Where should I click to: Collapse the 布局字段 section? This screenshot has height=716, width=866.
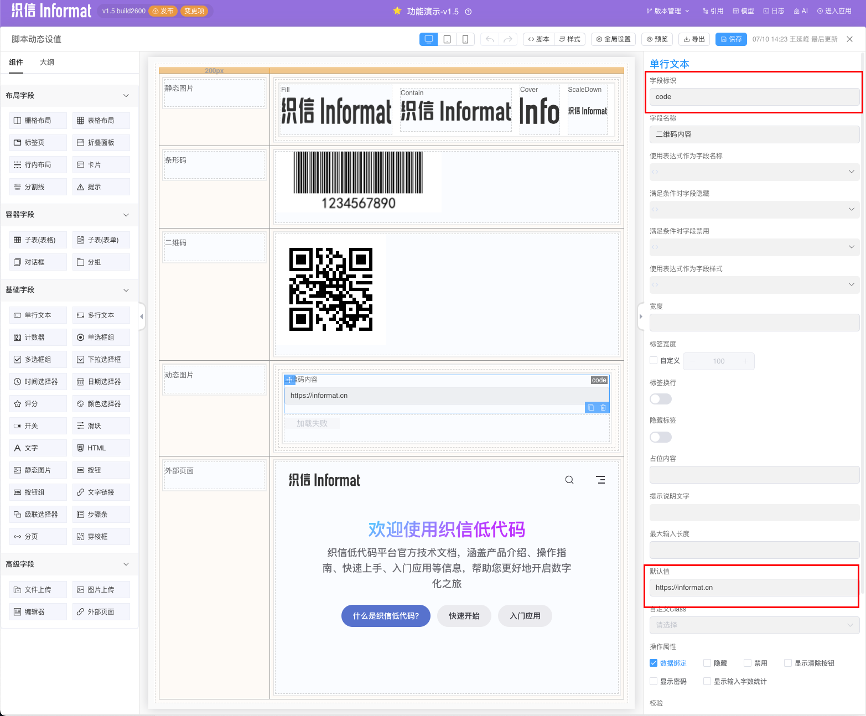click(x=126, y=96)
